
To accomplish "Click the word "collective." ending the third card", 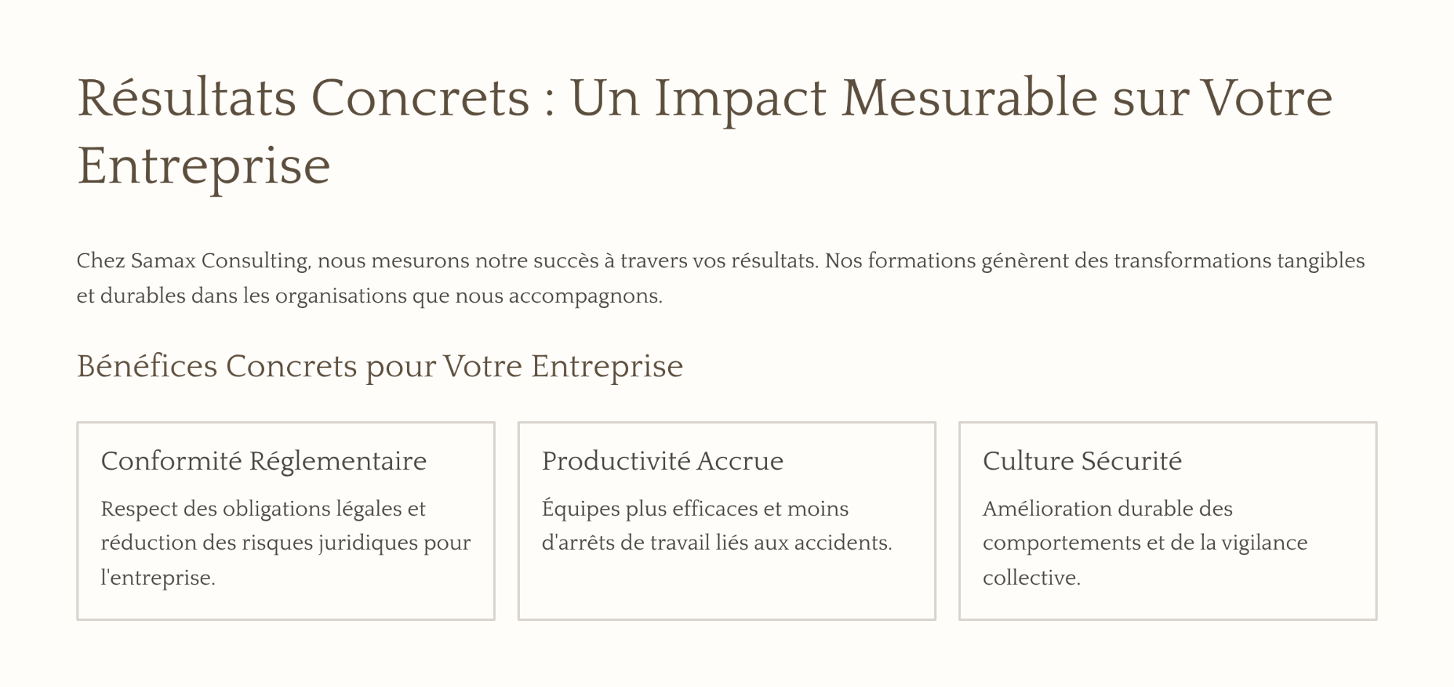I will (x=1031, y=578).
